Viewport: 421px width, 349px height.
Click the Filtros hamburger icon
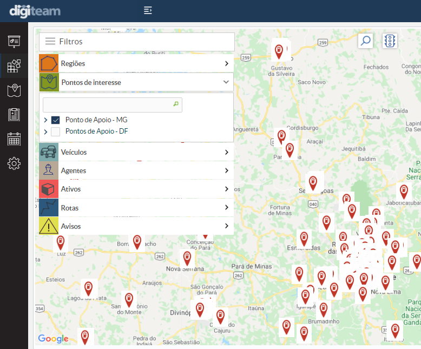click(x=50, y=41)
